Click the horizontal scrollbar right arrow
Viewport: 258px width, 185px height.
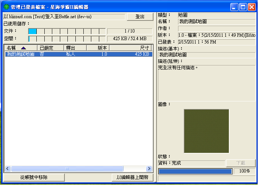coord(149,169)
